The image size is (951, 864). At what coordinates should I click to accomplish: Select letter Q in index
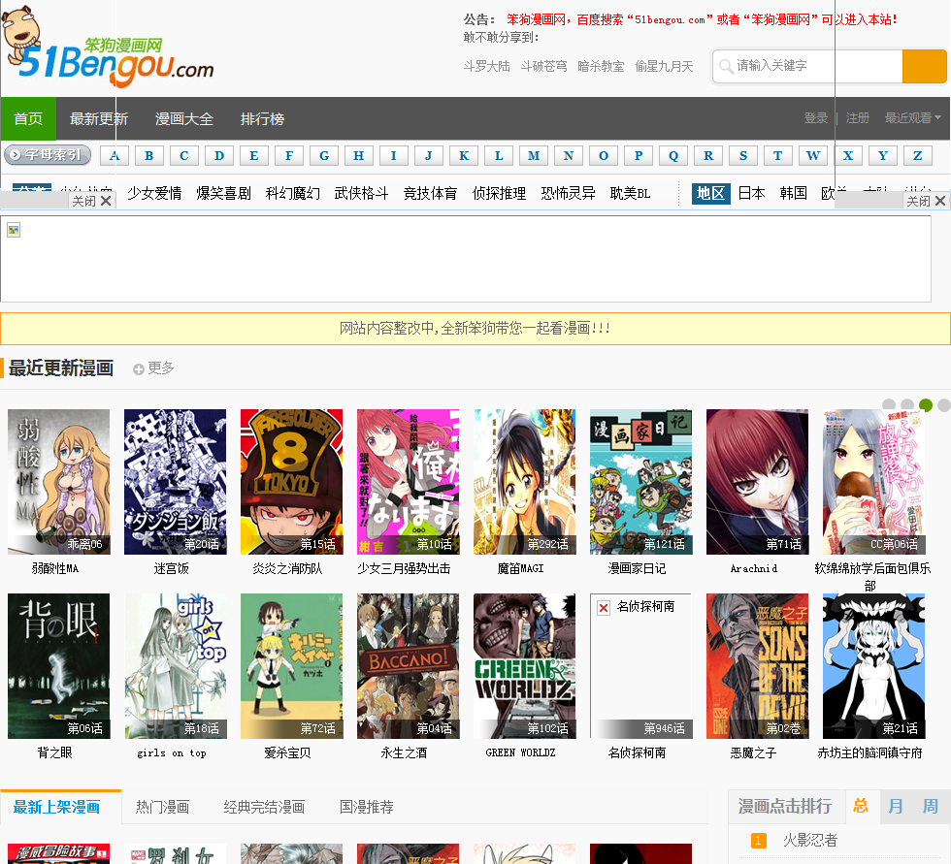point(673,156)
